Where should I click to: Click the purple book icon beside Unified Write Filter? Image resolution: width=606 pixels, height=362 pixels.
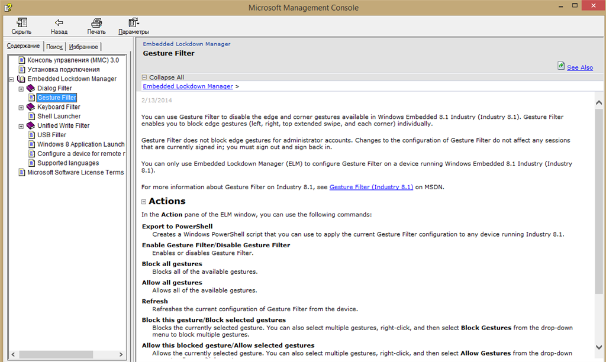[x=31, y=125]
